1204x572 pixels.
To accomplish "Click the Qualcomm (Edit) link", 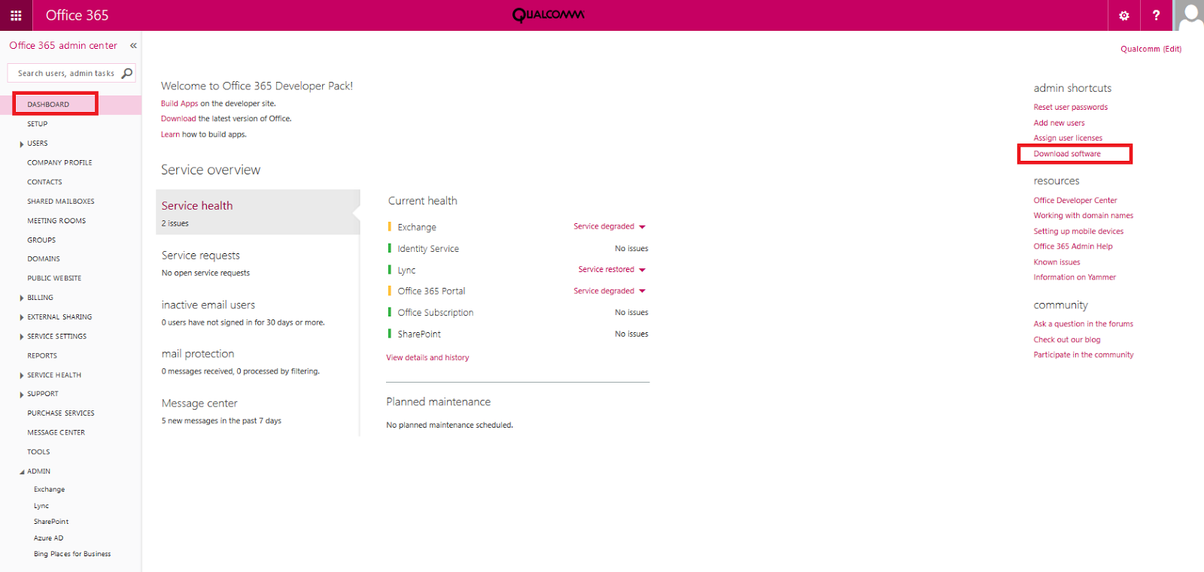I will pos(1151,49).
